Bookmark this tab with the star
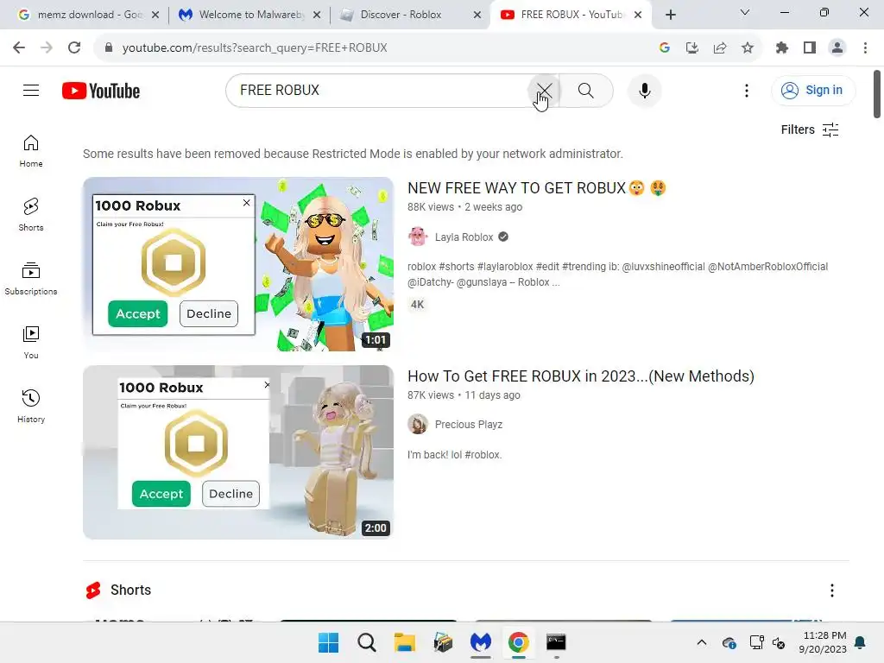This screenshot has width=884, height=663. pyautogui.click(x=748, y=48)
